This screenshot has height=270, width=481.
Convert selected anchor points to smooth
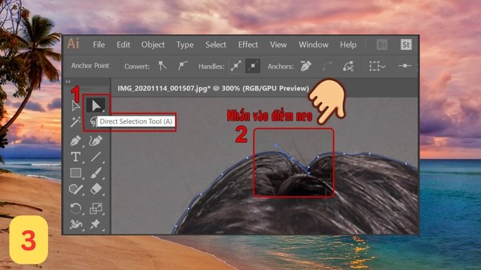pos(183,66)
